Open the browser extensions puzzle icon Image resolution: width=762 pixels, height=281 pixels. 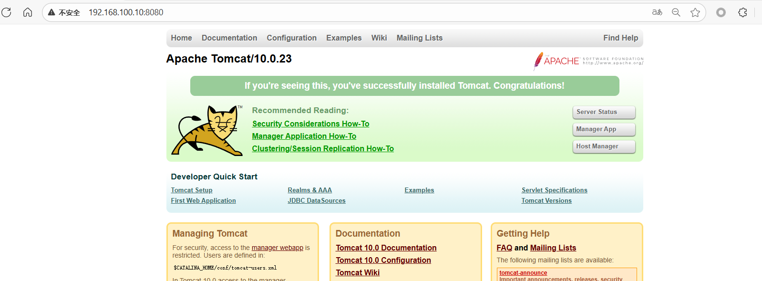click(x=742, y=12)
